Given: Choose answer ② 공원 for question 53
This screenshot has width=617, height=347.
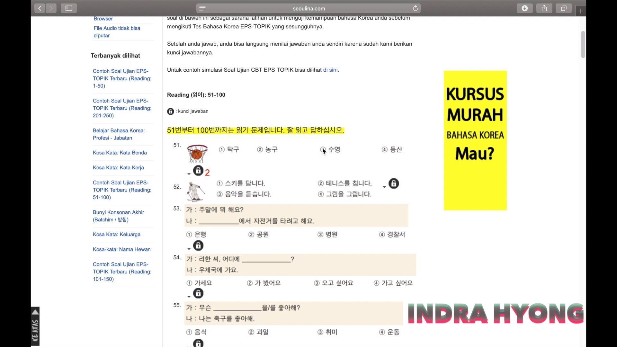Looking at the screenshot, I should 259,235.
